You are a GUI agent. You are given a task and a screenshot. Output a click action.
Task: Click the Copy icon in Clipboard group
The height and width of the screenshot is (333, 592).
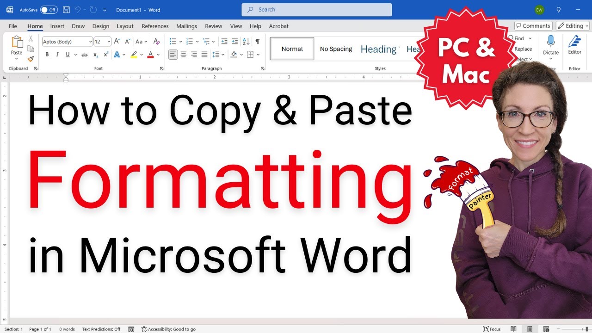click(31, 49)
